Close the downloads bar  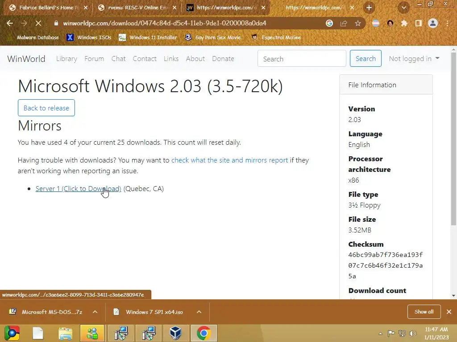click(x=449, y=312)
